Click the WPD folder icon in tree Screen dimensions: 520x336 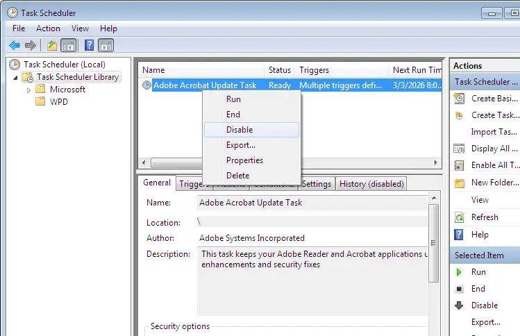click(40, 101)
